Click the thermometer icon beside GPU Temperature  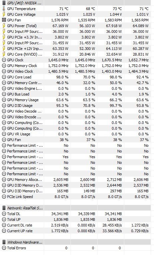[x=4, y=9]
